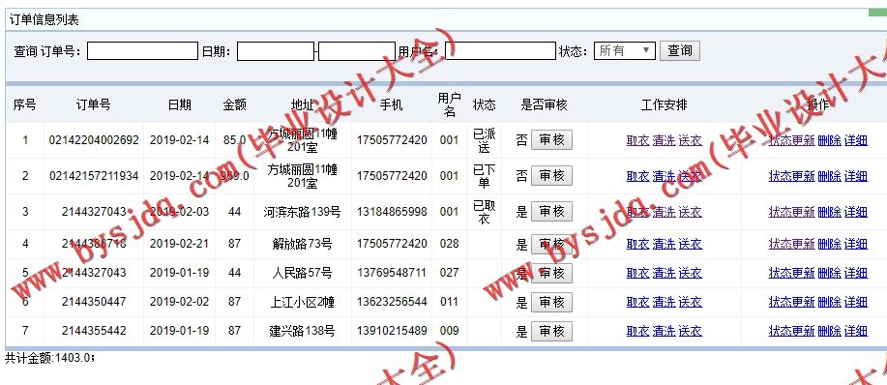Screen dimensions: 887x385
Task: Open the 状态 dropdown showing 所有
Action: point(625,51)
